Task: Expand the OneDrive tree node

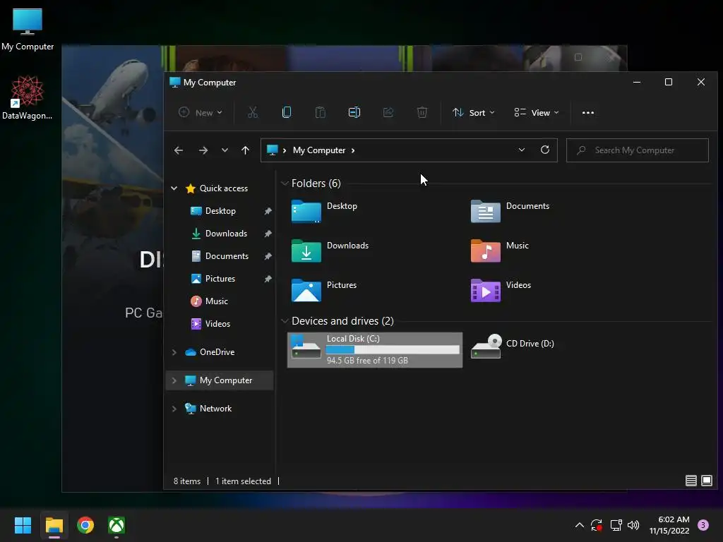Action: [x=174, y=352]
